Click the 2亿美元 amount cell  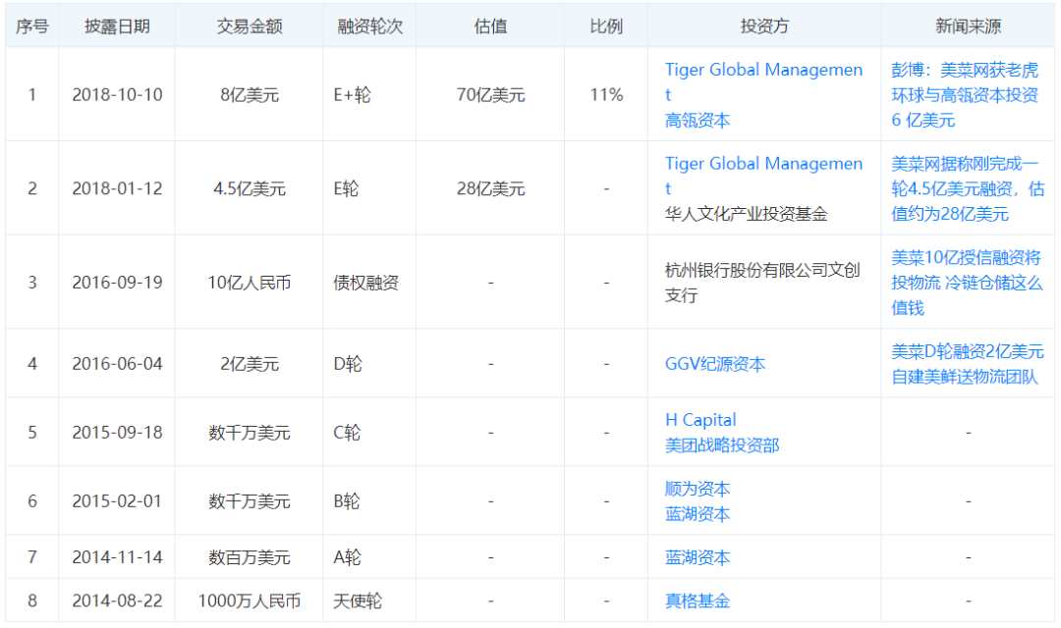pos(249,364)
